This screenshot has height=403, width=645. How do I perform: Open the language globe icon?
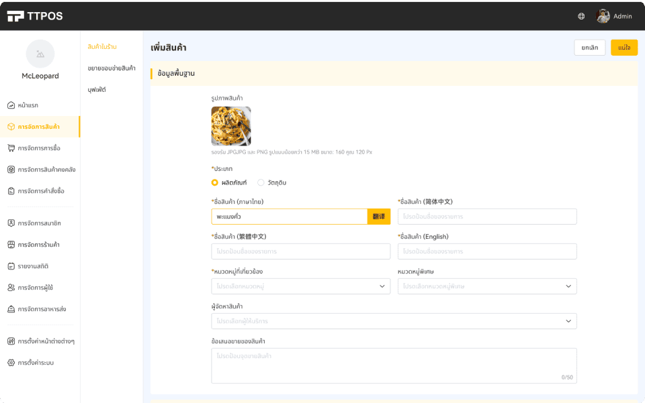(x=581, y=16)
